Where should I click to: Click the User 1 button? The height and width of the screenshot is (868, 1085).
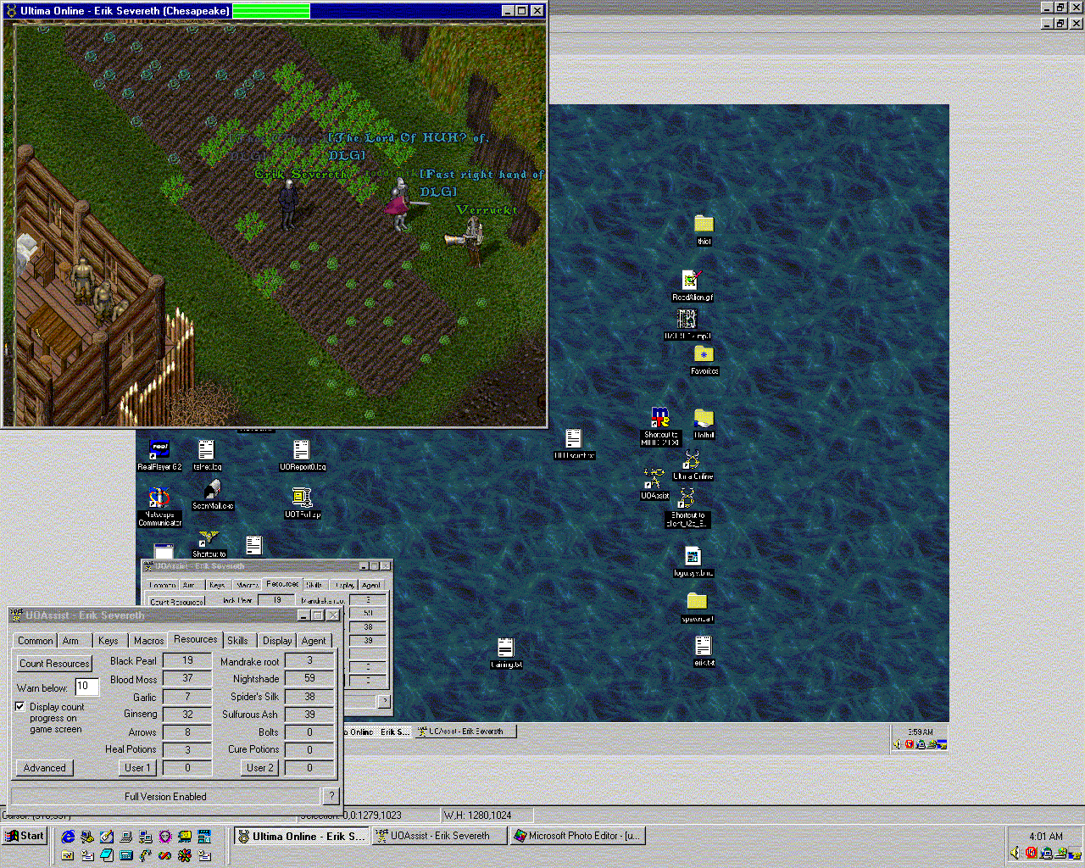pos(137,768)
